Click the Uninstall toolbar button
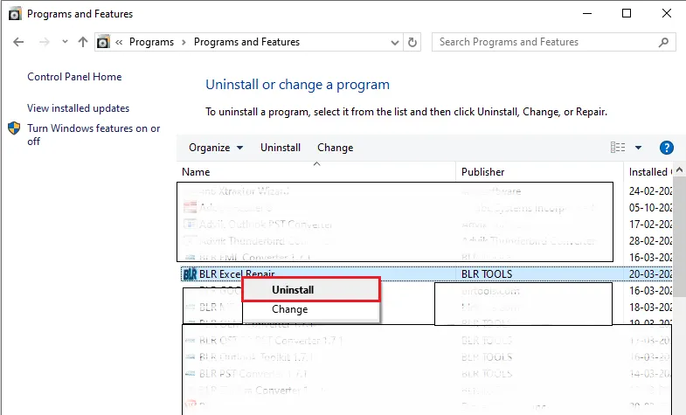The height and width of the screenshot is (415, 686). [281, 148]
